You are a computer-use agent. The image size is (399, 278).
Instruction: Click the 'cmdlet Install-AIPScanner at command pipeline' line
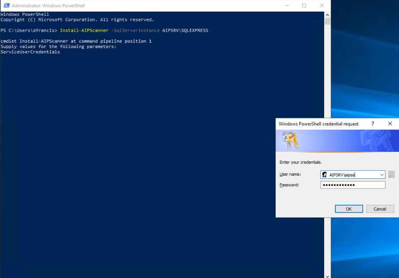(76, 41)
